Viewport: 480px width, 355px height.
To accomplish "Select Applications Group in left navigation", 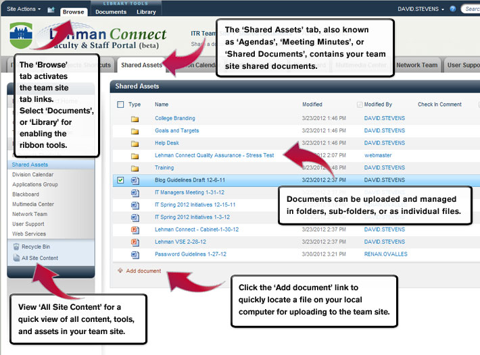I will pos(35,184).
